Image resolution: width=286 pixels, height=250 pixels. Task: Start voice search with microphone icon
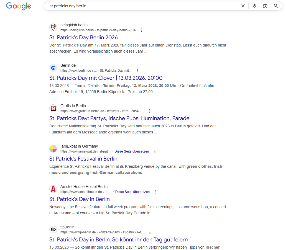pos(255,6)
